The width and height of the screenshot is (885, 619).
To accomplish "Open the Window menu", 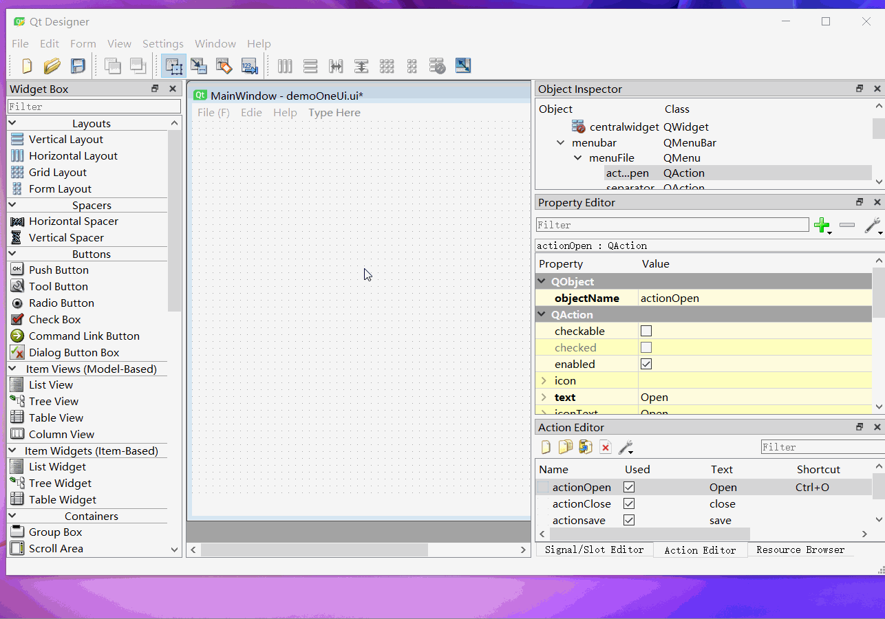I will click(x=215, y=43).
